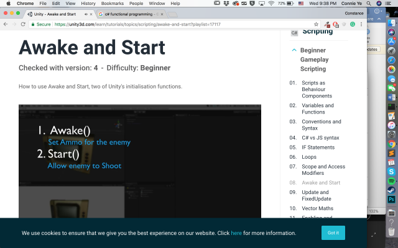
Task: Play the Awake and Start tutorial video
Action: 140,161
